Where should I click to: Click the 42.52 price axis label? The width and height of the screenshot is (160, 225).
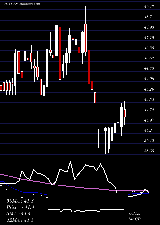149,99
